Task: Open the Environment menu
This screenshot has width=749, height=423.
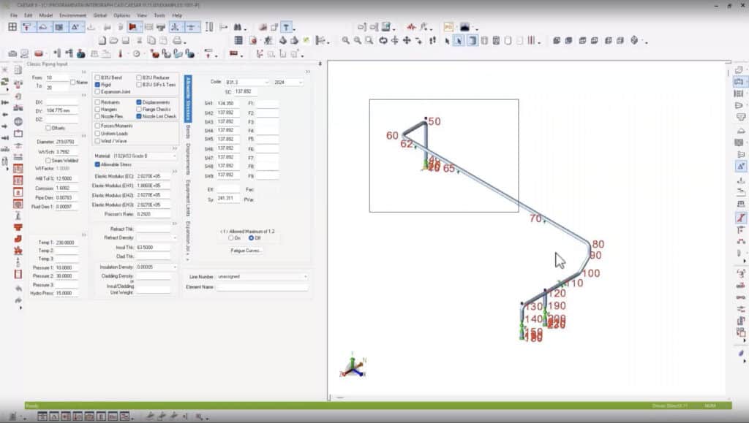Action: tap(72, 15)
